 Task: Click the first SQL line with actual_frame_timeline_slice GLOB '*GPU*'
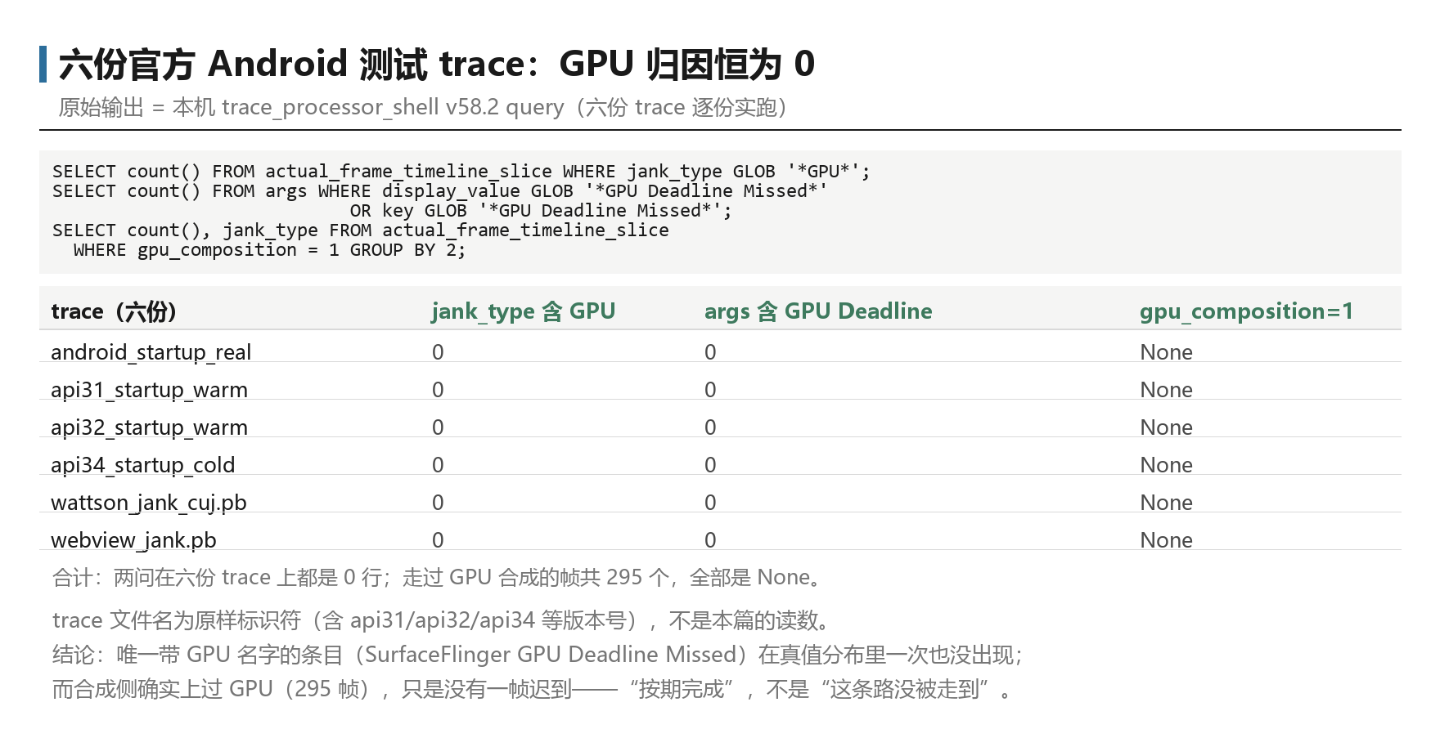(x=461, y=172)
